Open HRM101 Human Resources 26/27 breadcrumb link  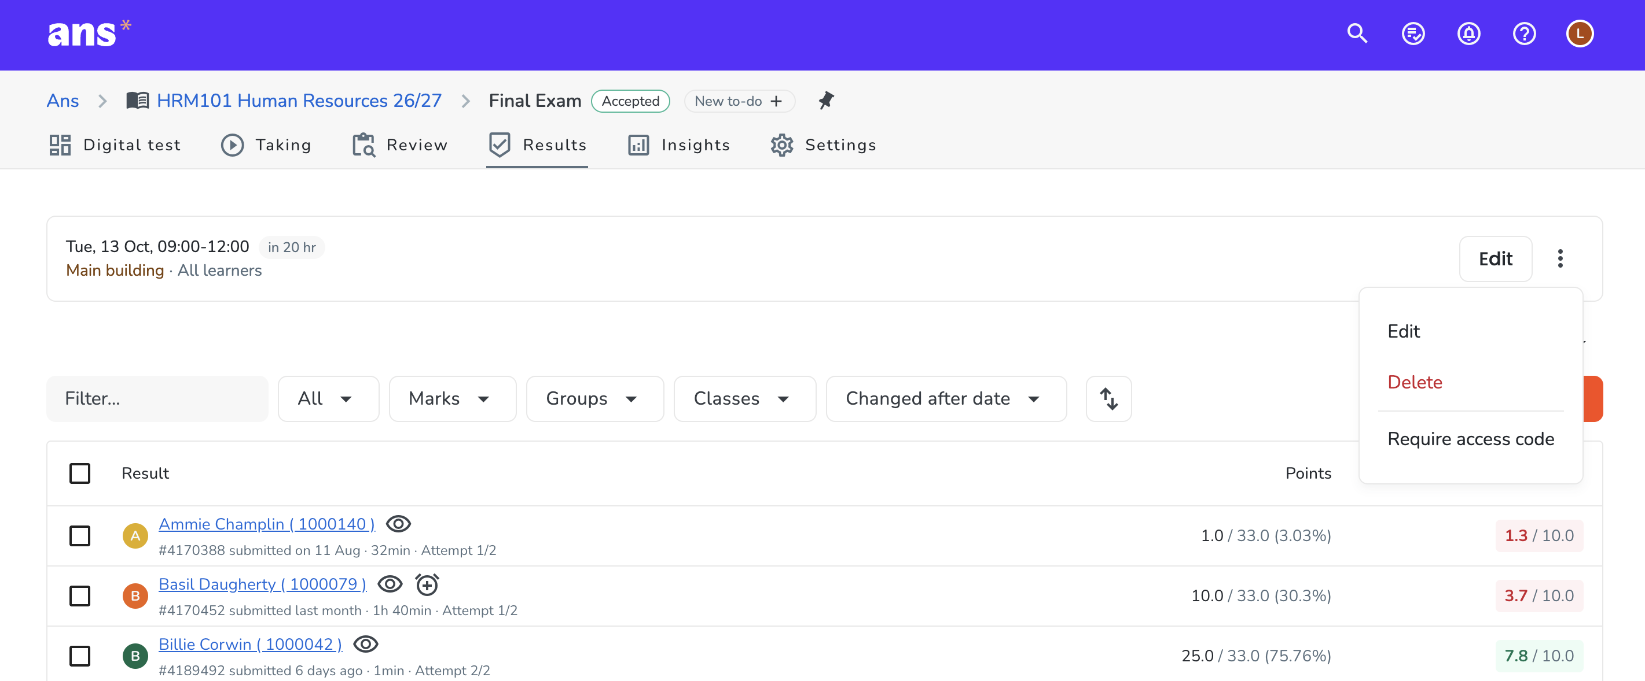[x=299, y=101]
